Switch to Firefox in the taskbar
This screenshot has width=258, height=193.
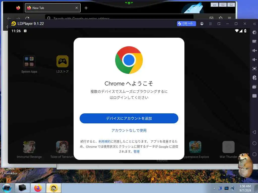click(38, 188)
